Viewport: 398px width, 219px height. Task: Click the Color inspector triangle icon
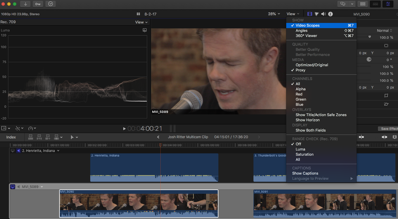[317, 14]
